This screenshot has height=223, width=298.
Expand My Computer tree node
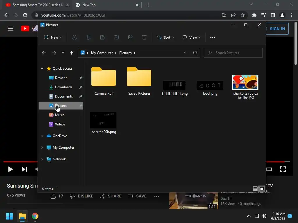click(x=42, y=148)
